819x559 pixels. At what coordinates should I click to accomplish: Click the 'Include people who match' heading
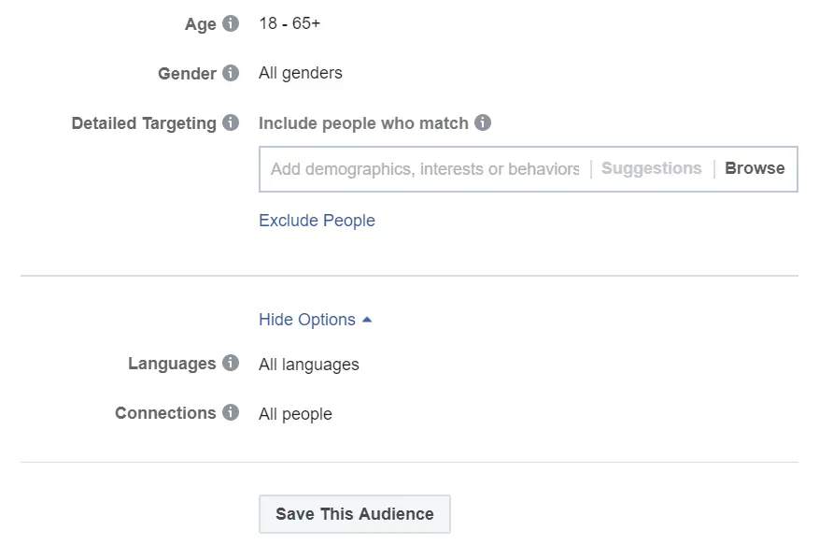point(363,123)
